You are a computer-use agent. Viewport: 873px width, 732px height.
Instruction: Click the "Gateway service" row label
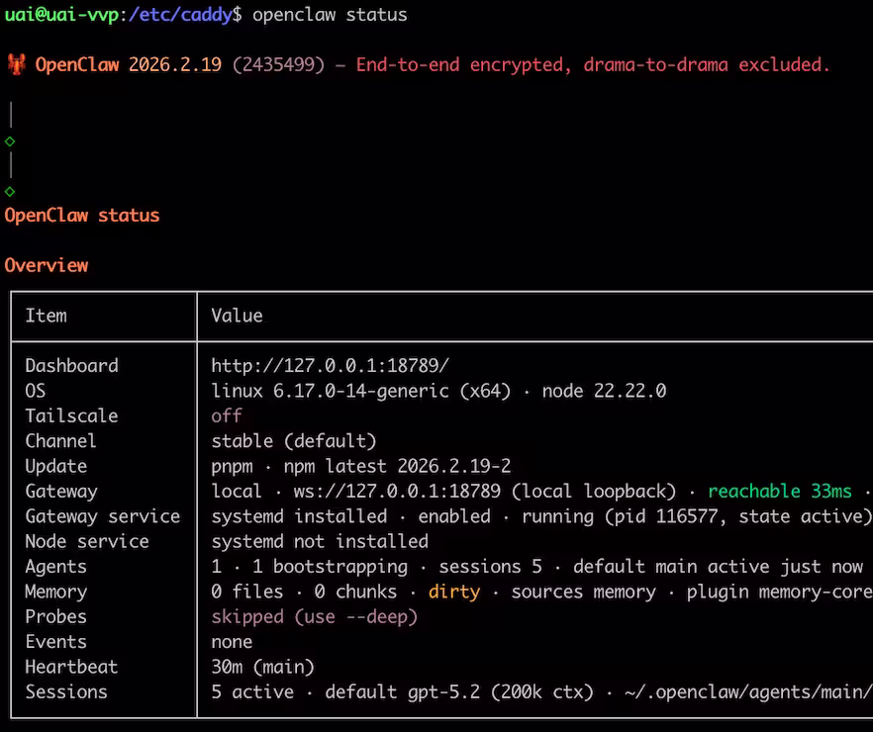[102, 516]
